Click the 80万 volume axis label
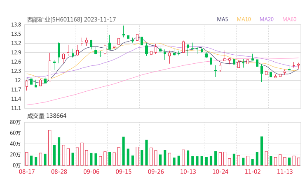The height and width of the screenshot is (181, 305). tap(16, 122)
